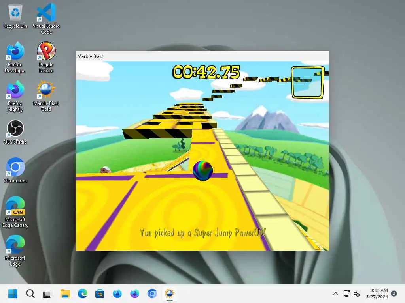
Task: Click the Super Jump PowerUp message text
Action: tap(203, 233)
